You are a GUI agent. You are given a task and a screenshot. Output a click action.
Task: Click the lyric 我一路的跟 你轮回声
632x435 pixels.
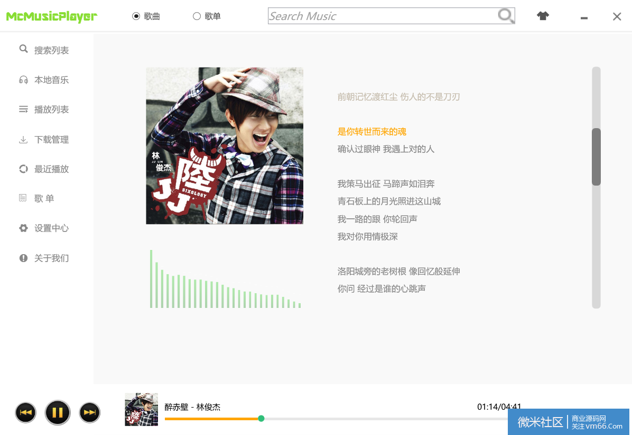tap(377, 219)
